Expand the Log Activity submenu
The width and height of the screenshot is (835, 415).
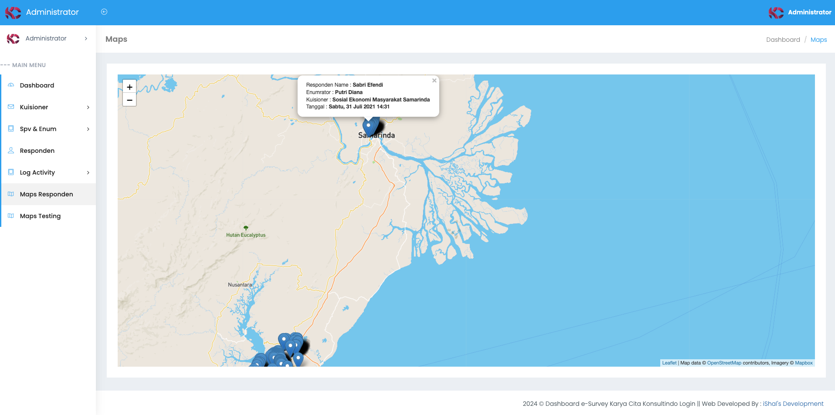pyautogui.click(x=88, y=172)
